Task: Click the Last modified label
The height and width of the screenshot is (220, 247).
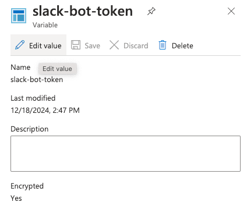Action: pyautogui.click(x=33, y=98)
